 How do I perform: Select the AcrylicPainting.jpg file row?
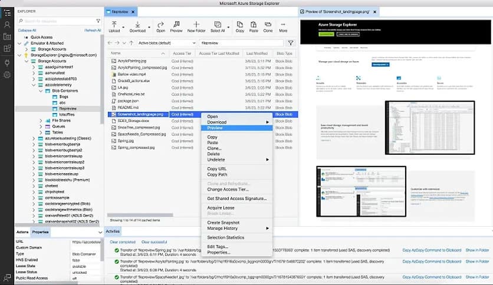point(202,61)
